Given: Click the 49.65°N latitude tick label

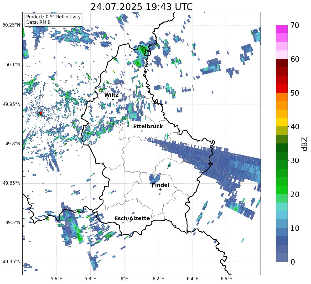Looking at the screenshot, I should pyautogui.click(x=12, y=183).
